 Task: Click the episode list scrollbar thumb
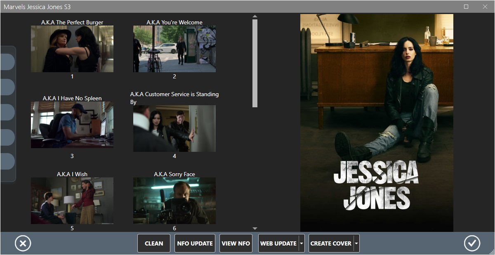point(255,63)
